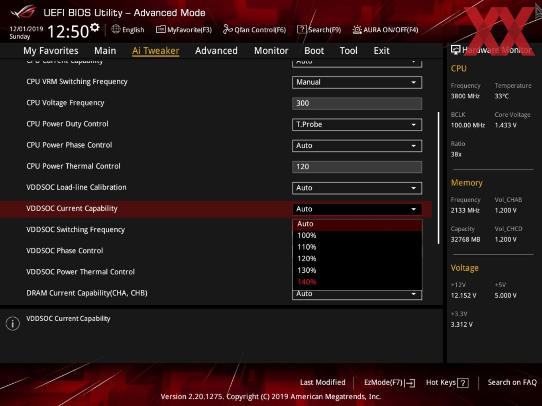Image resolution: width=542 pixels, height=406 pixels.
Task: Open Hot Keys help
Action: (447, 383)
